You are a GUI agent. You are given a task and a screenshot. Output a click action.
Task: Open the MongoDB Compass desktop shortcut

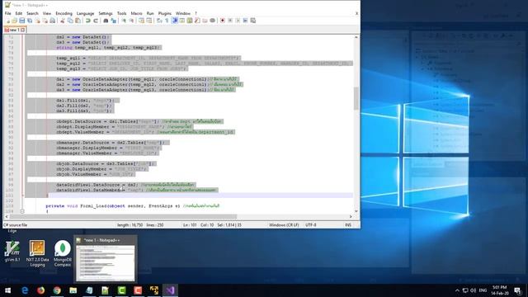click(x=63, y=253)
